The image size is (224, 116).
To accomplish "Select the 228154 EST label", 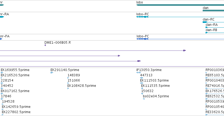I will (x=7, y=80).
